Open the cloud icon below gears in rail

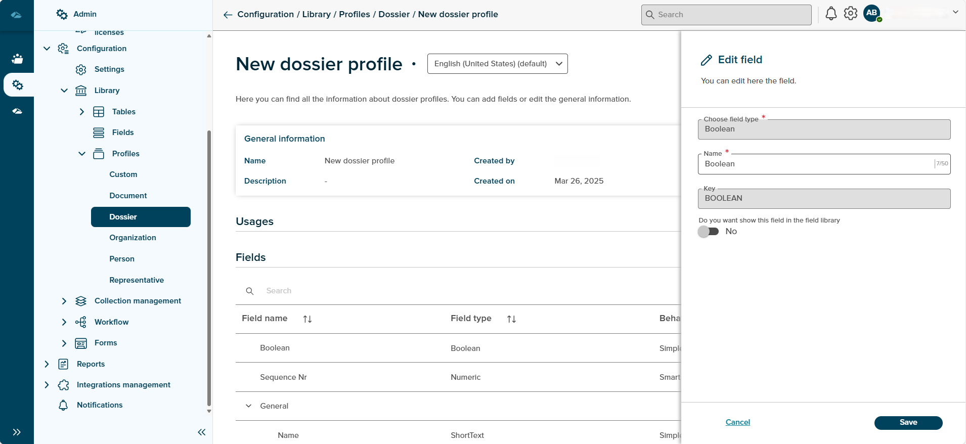(x=17, y=111)
